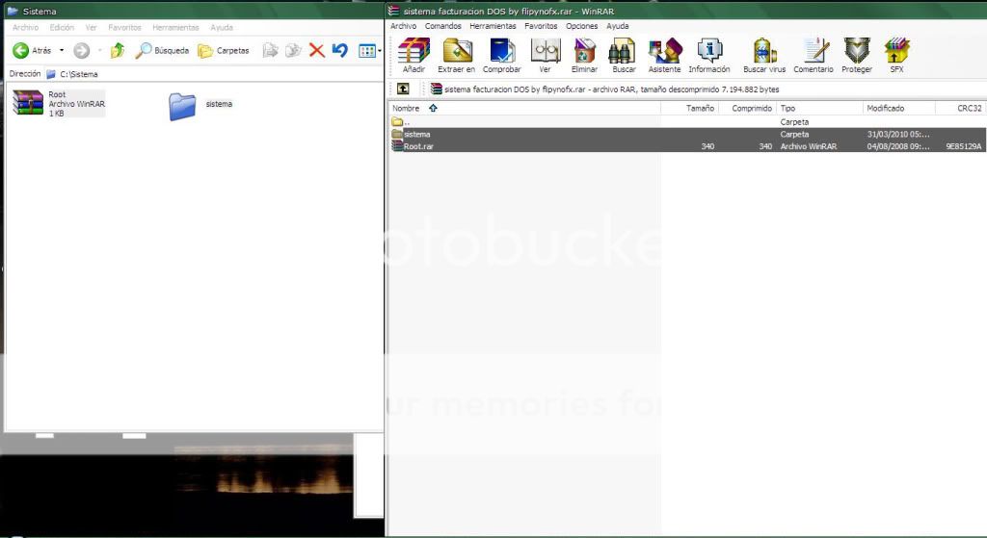
Task: Select Root archive in Sistema window
Action: point(59,104)
